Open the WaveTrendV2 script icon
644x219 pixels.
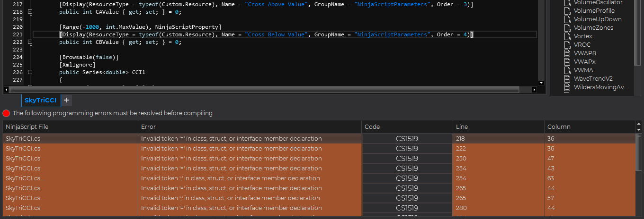pos(568,79)
